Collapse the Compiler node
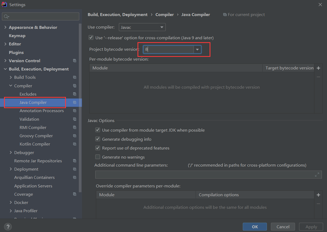 click(11, 86)
